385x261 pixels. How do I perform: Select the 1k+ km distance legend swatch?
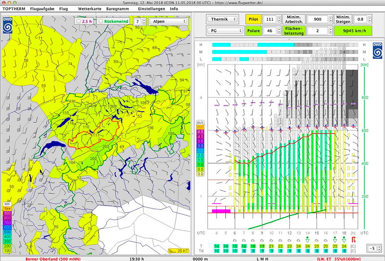(x=7, y=209)
